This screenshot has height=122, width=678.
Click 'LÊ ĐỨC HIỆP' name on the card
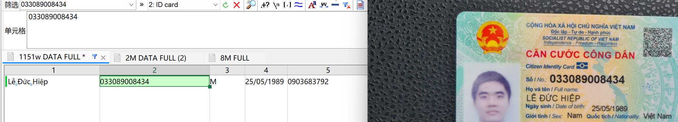(553, 98)
